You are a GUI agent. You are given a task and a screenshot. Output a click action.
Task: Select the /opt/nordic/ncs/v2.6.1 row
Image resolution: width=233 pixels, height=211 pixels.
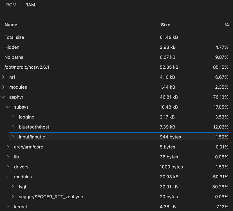tap(27, 67)
